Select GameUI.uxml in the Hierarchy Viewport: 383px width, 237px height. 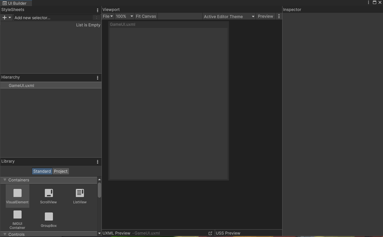(21, 85)
